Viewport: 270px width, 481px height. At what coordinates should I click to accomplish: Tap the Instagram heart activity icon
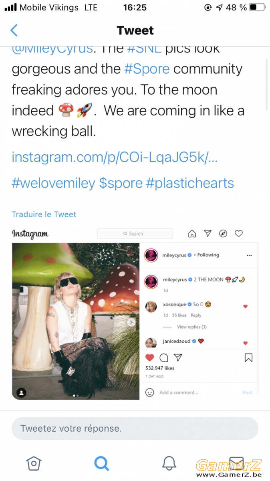239,234
